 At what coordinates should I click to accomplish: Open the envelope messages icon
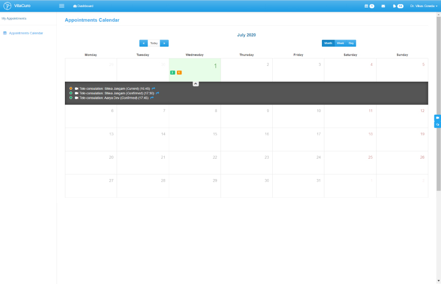tap(383, 6)
